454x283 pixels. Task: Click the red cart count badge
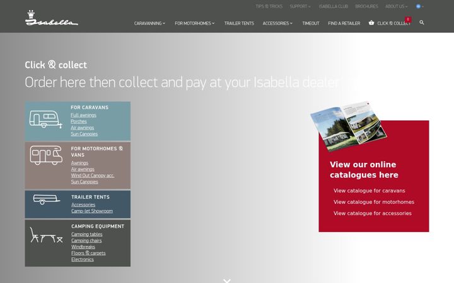pos(408,19)
